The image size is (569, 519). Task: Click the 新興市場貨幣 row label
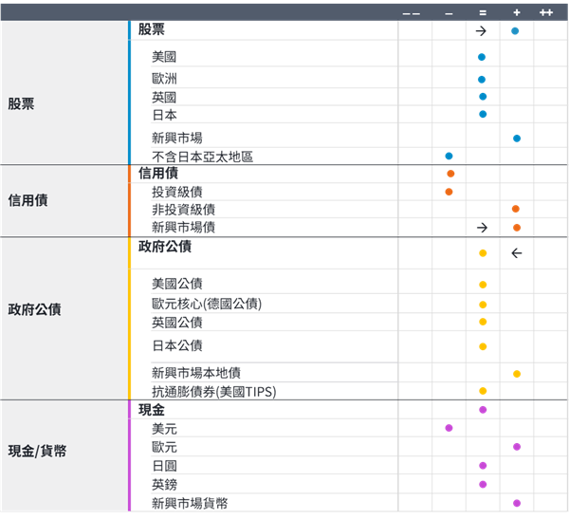190,503
